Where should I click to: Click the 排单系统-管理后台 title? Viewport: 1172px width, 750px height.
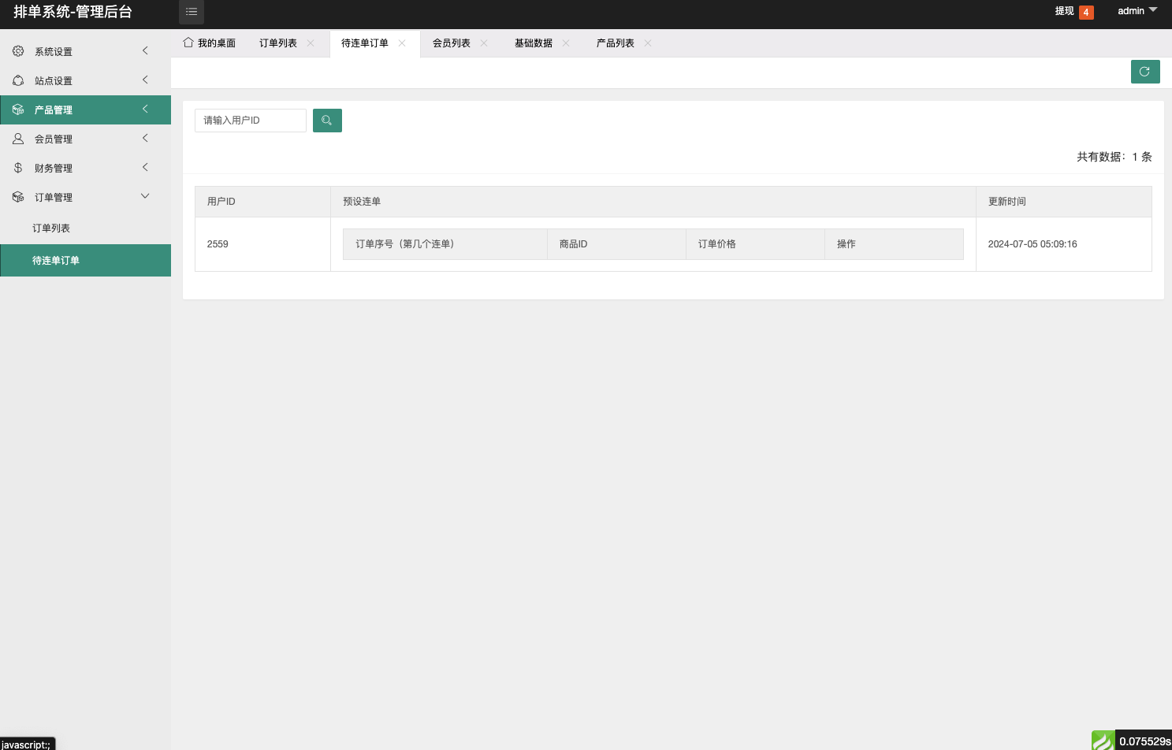point(73,12)
